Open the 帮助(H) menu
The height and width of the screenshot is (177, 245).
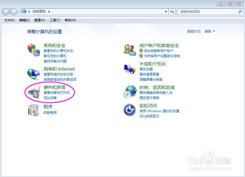pos(70,20)
